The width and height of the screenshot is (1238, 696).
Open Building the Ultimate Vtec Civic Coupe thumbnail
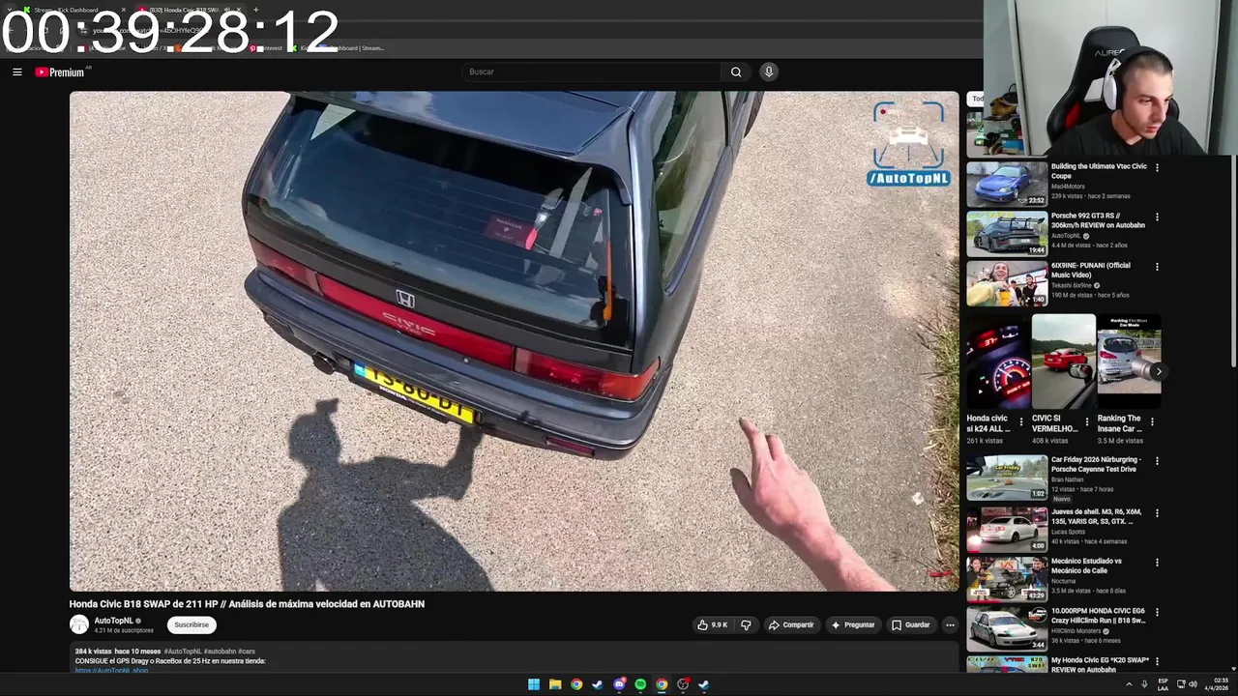[x=1007, y=184]
